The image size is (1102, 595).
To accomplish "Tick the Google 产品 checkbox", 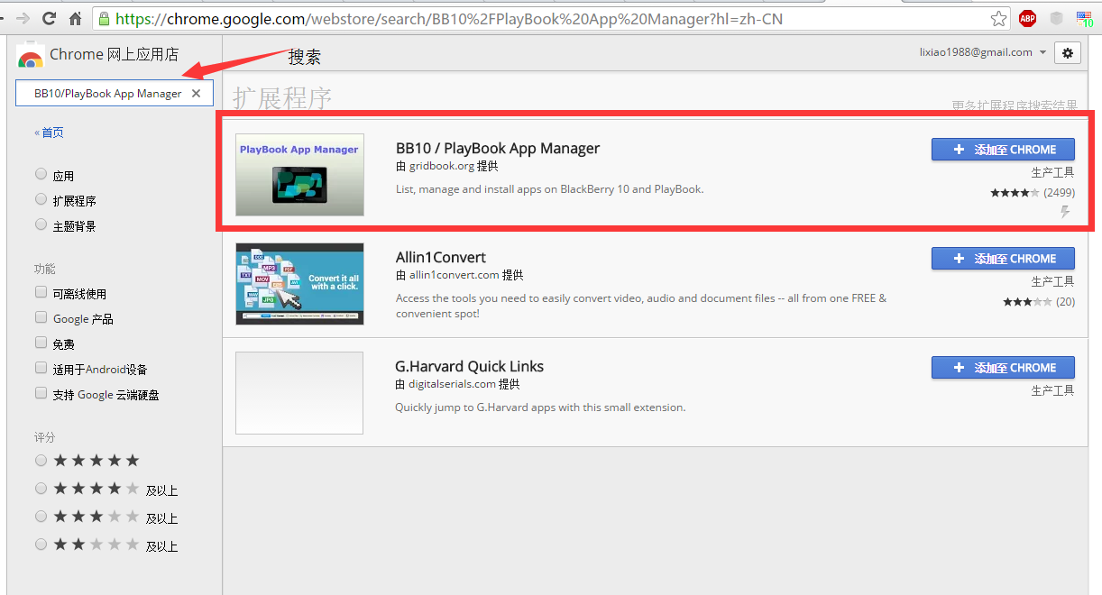I will pos(41,317).
